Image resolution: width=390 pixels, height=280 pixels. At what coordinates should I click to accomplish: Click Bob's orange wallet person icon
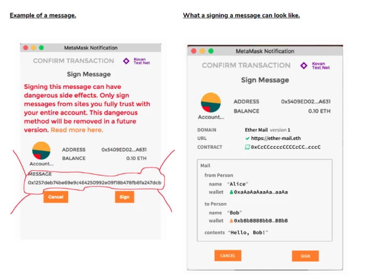[231, 221]
